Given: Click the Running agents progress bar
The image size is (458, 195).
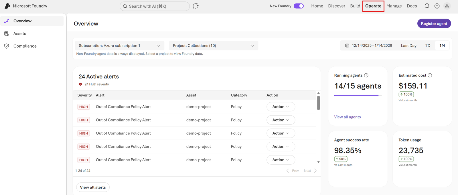Looking at the screenshot, I should [x=358, y=95].
